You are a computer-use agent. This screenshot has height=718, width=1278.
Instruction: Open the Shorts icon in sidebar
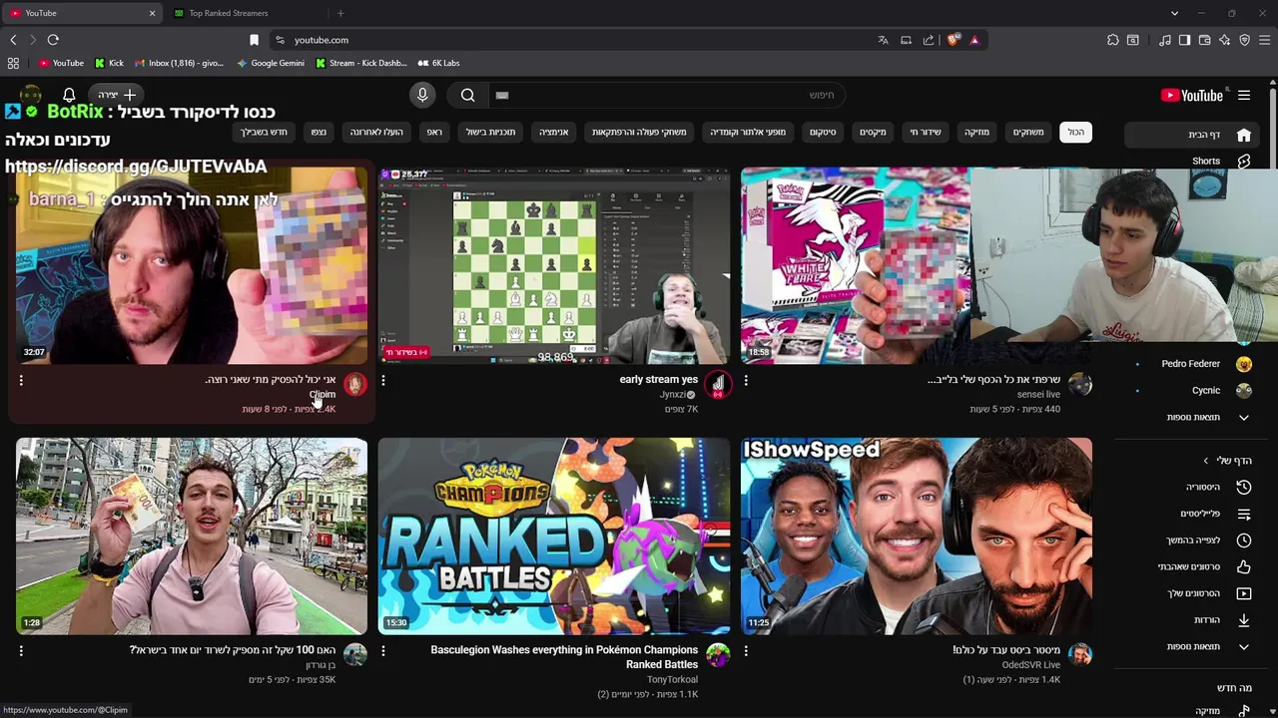(x=1244, y=161)
